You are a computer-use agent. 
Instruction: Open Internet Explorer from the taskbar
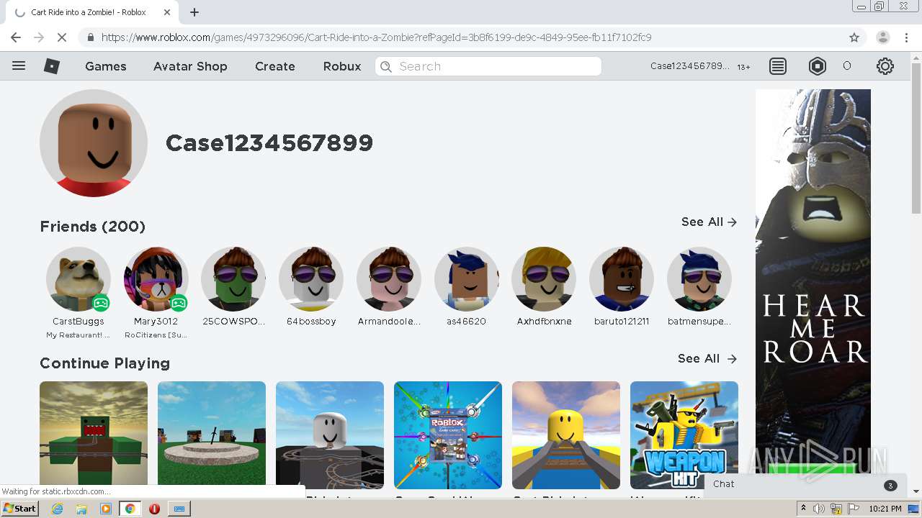click(57, 509)
